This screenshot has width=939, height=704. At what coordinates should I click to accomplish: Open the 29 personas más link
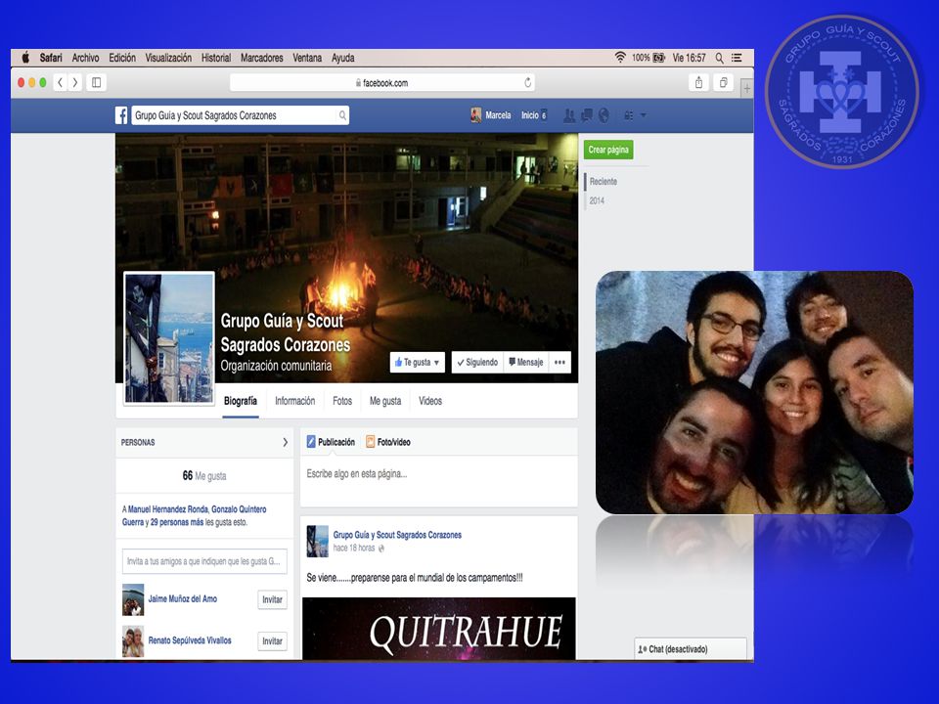177,522
